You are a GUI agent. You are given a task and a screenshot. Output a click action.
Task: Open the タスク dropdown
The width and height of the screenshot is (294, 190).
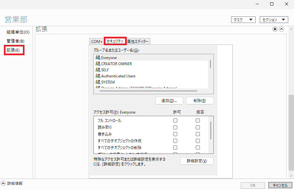tap(243, 20)
